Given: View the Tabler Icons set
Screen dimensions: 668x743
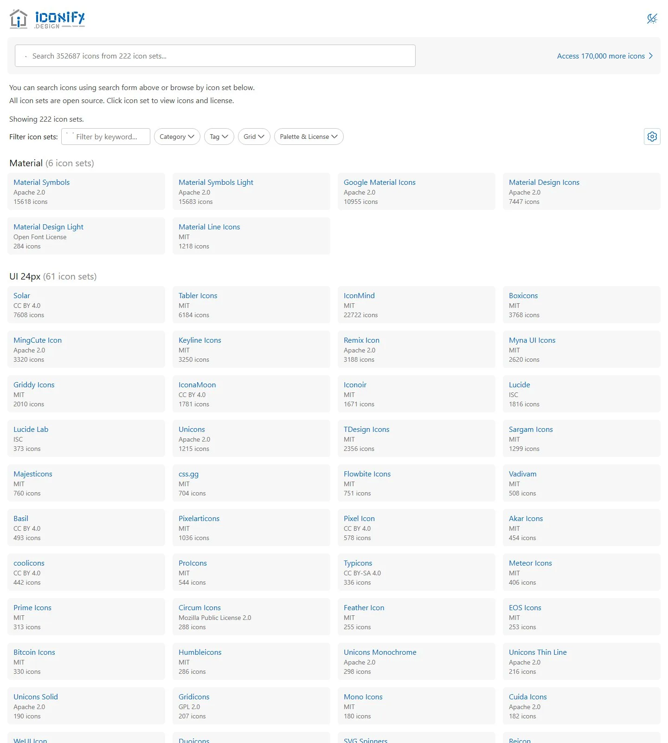Looking at the screenshot, I should pyautogui.click(x=251, y=305).
